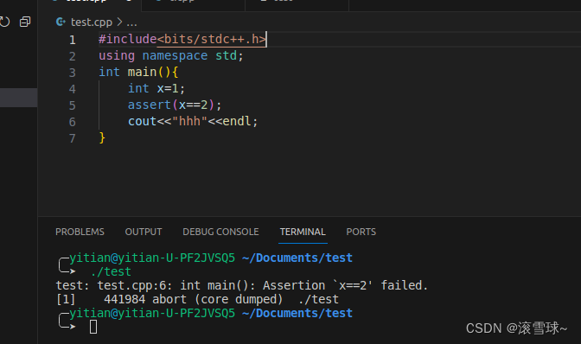The image size is (581, 344).
Task: Click the collapse folders icon in sidebar
Action: click(x=25, y=22)
